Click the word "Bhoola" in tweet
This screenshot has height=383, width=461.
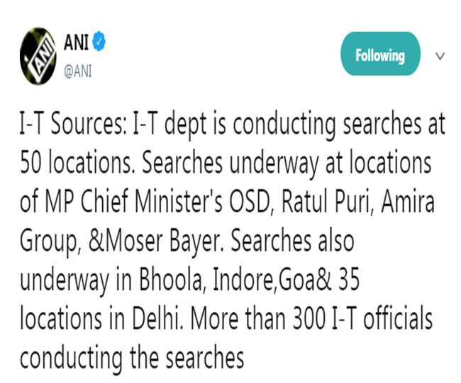click(x=170, y=279)
